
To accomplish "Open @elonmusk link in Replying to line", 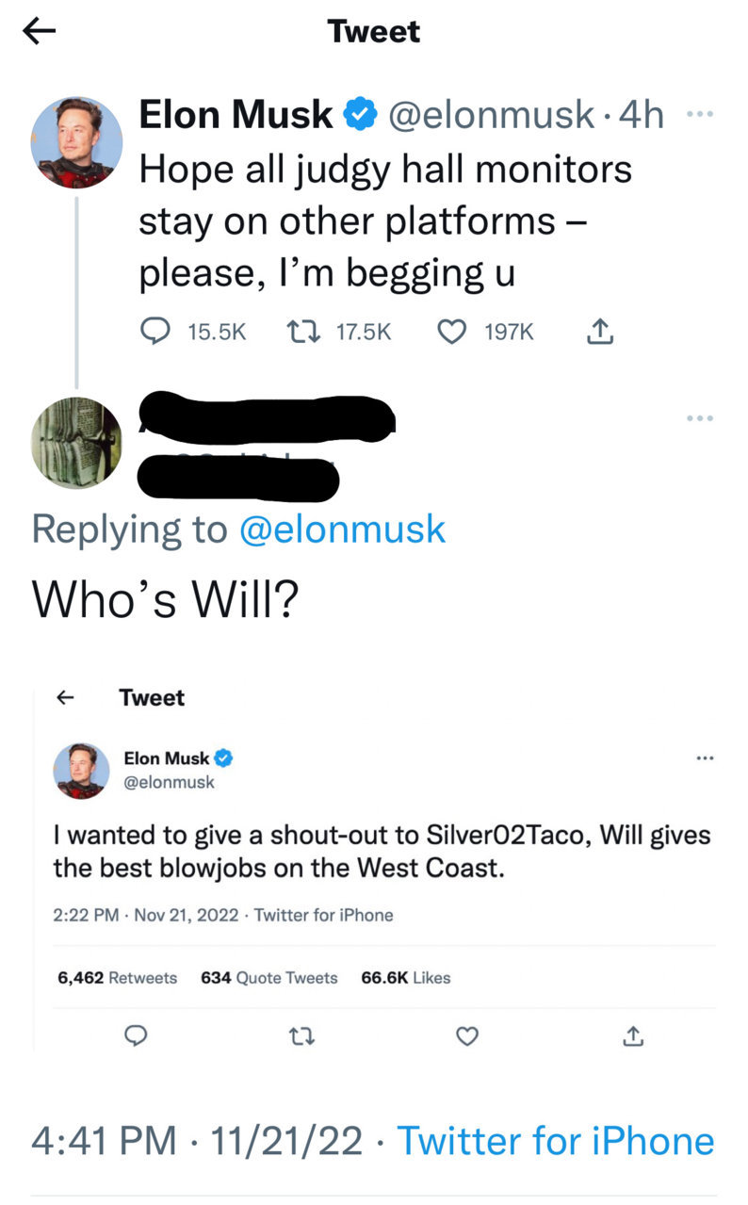I will 342,529.
